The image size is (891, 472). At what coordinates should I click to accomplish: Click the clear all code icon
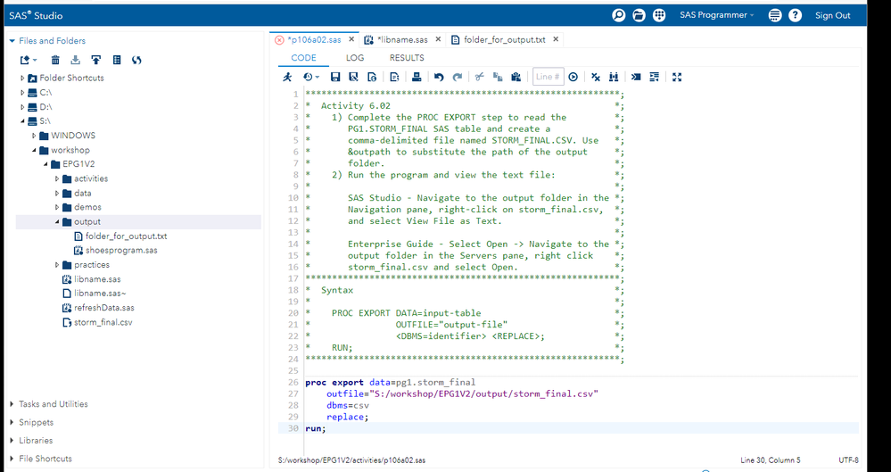(596, 77)
